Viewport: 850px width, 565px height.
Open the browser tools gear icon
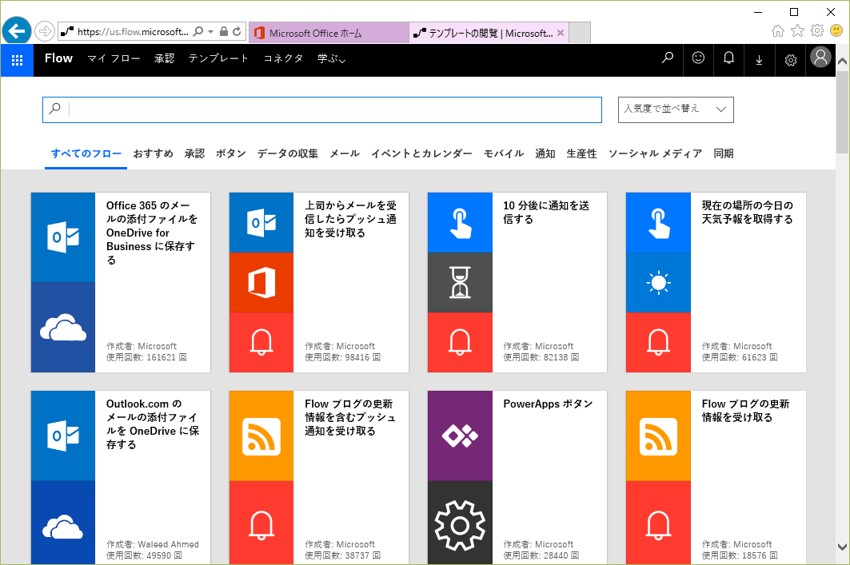(817, 30)
